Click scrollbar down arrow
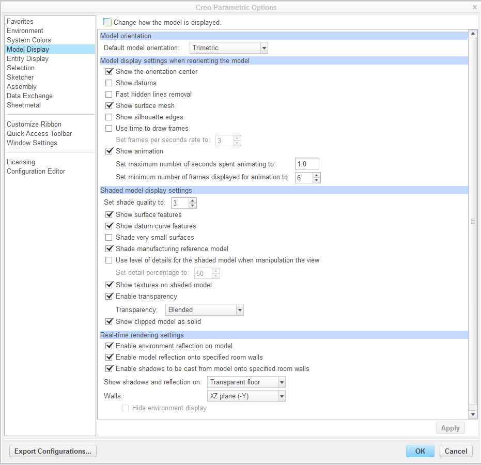Screen dimensions: 481x465 473,414
